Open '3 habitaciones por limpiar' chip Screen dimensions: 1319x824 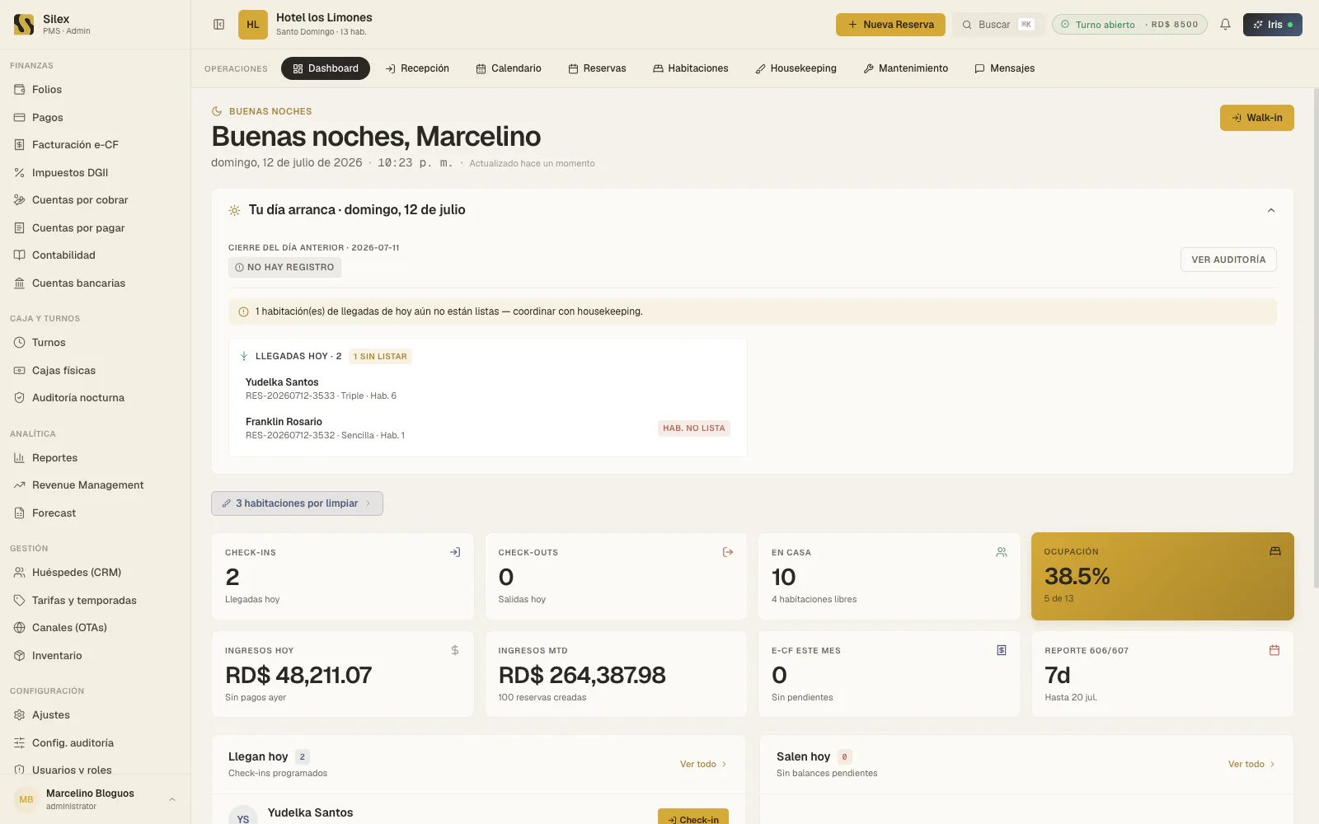[x=297, y=503]
